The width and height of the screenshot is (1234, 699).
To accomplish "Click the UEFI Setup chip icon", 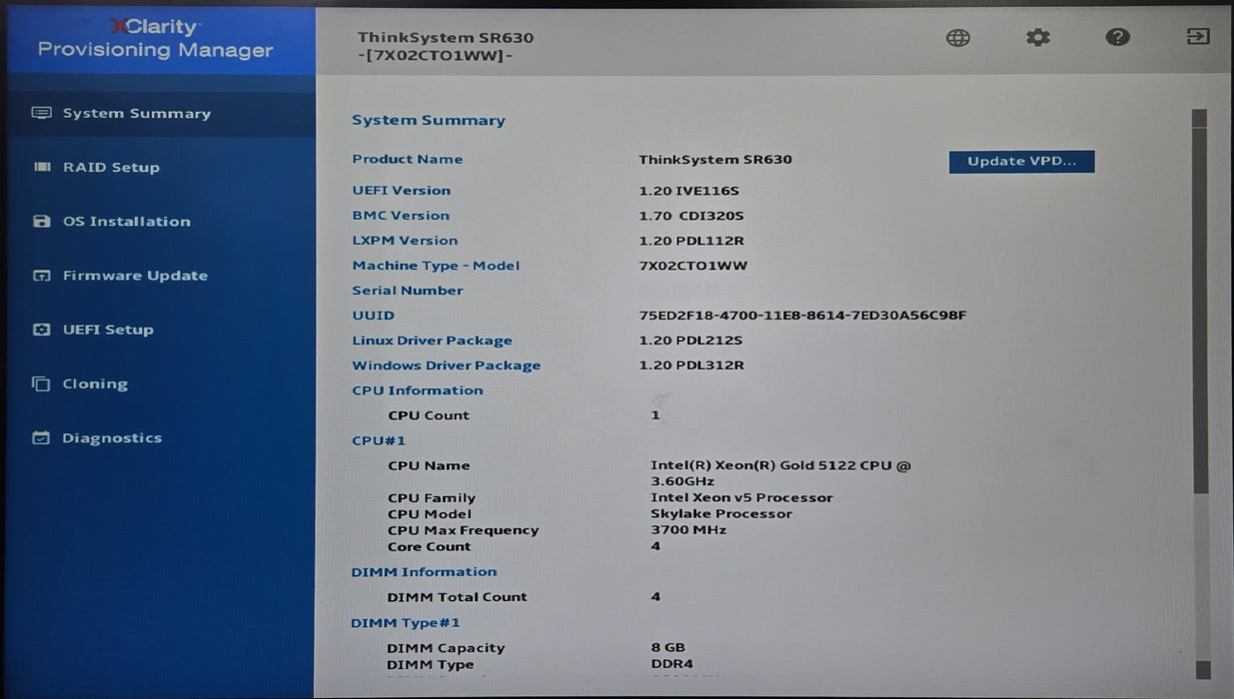I will pyautogui.click(x=41, y=330).
